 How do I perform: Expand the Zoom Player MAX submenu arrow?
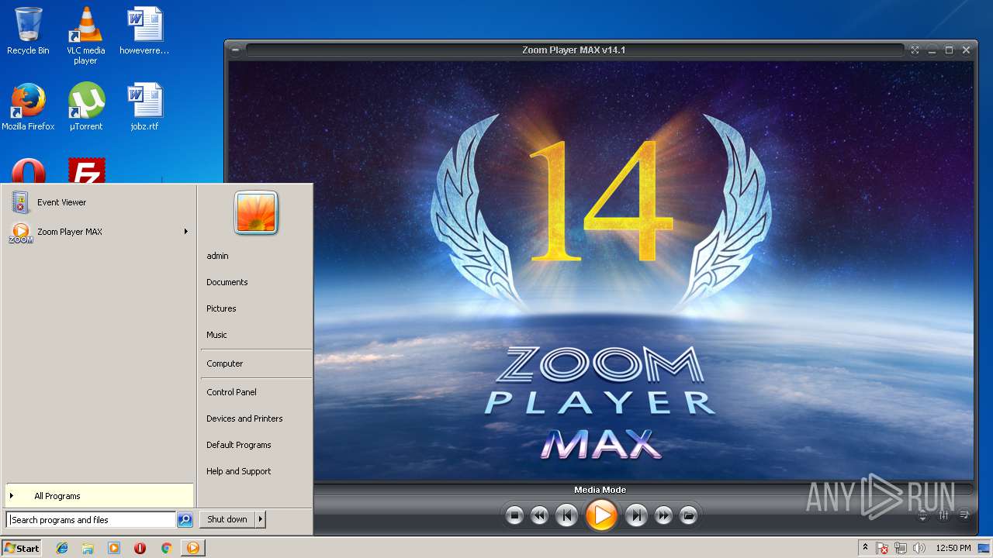(185, 232)
